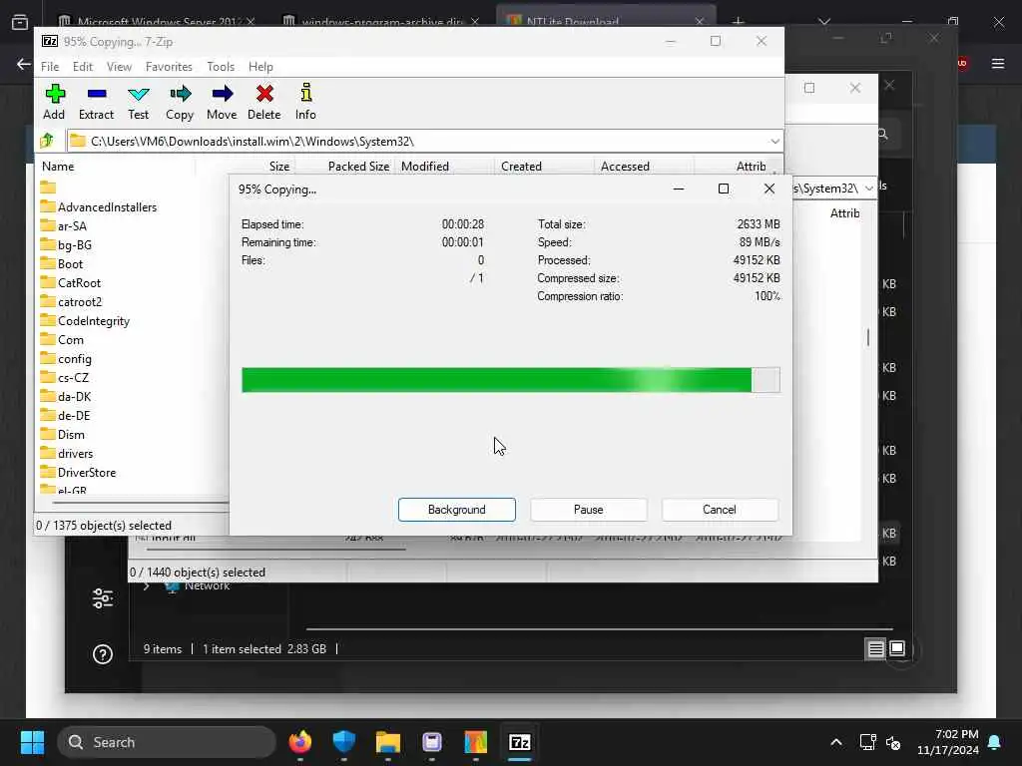Image resolution: width=1022 pixels, height=766 pixels.
Task: Switch File Explorer to large icons view
Action: point(897,648)
